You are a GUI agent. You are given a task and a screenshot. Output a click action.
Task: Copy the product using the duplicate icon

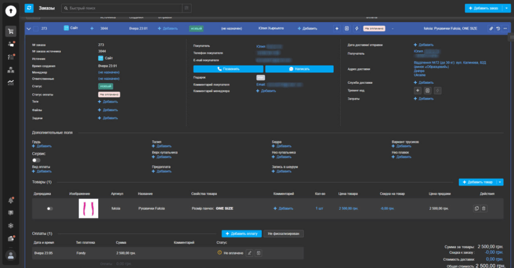476,208
